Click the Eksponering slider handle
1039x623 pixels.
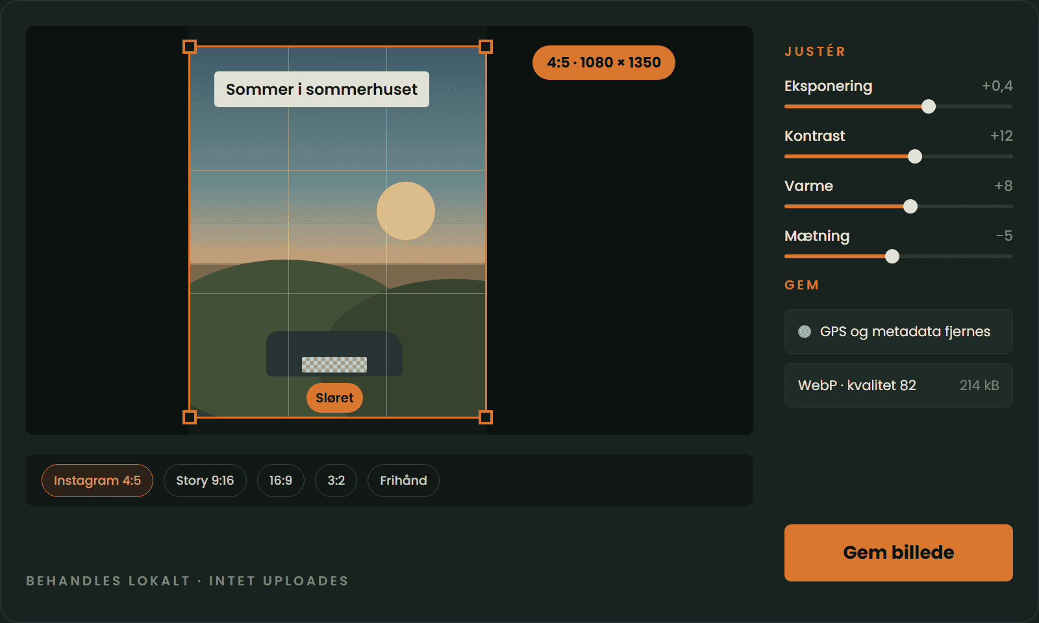[x=929, y=106]
